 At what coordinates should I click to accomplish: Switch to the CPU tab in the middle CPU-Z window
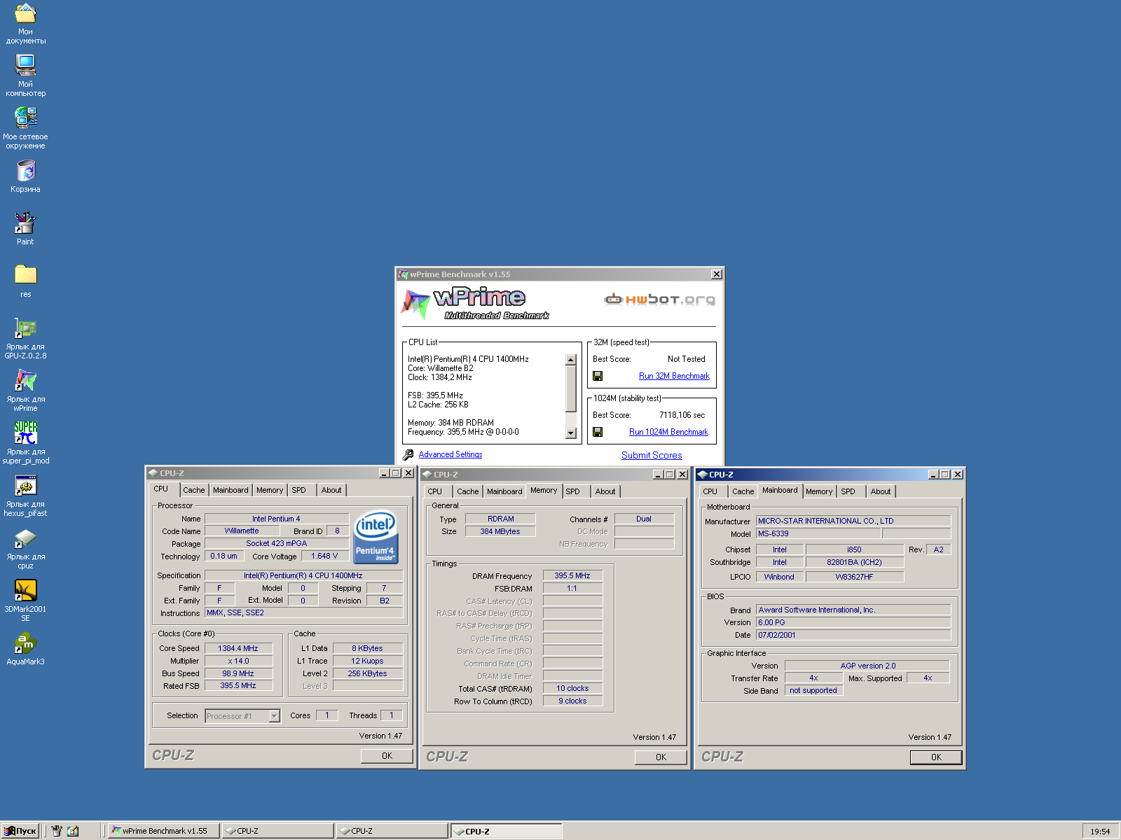(x=435, y=491)
